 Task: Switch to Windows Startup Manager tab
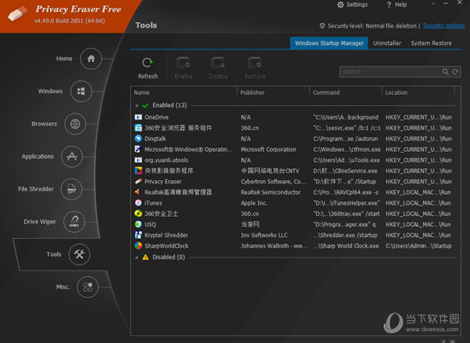point(329,44)
